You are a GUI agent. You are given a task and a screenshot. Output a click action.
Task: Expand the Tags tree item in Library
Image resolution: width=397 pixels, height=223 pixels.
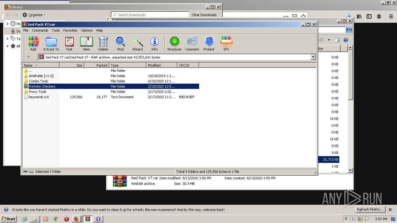pos(7,38)
